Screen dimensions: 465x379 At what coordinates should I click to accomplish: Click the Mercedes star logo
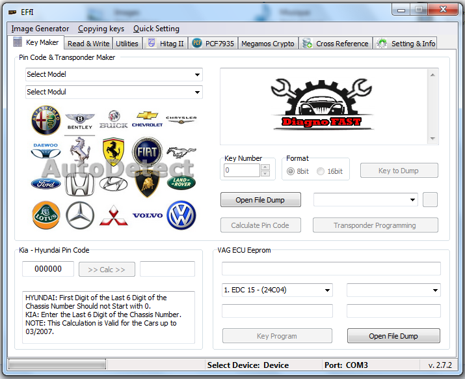(80, 216)
